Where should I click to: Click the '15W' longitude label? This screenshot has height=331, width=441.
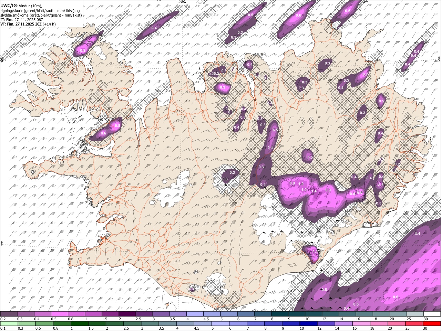point(365,2)
